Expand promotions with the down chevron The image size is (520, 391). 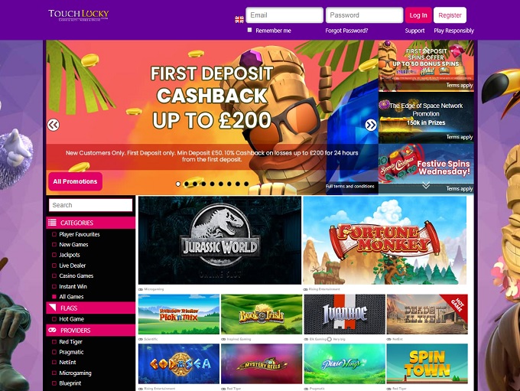click(x=426, y=185)
